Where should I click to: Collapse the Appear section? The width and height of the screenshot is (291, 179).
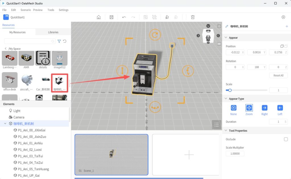point(226,38)
